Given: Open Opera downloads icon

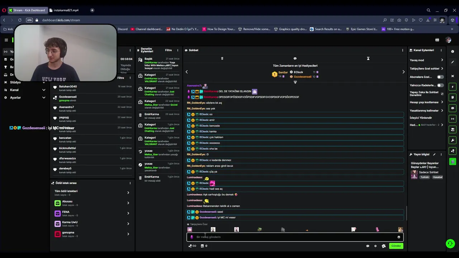Looking at the screenshot, I should [428, 20].
